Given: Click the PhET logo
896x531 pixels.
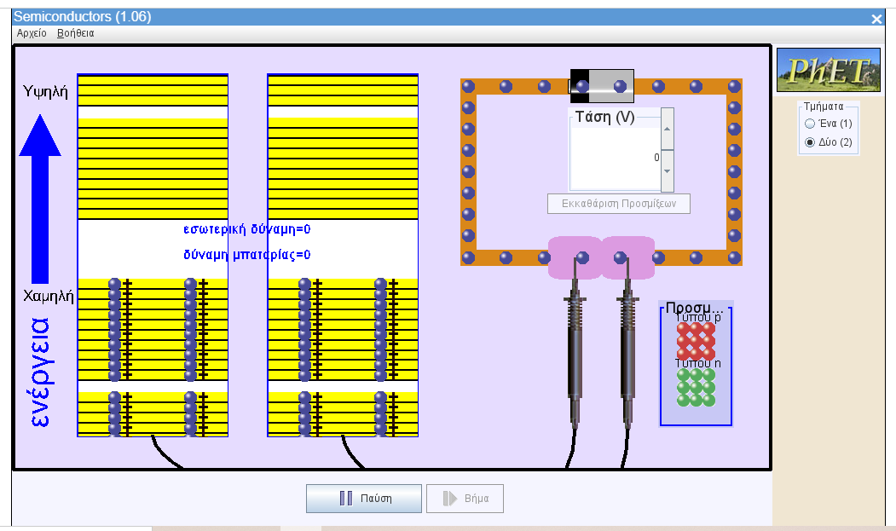Looking at the screenshot, I should 828,71.
